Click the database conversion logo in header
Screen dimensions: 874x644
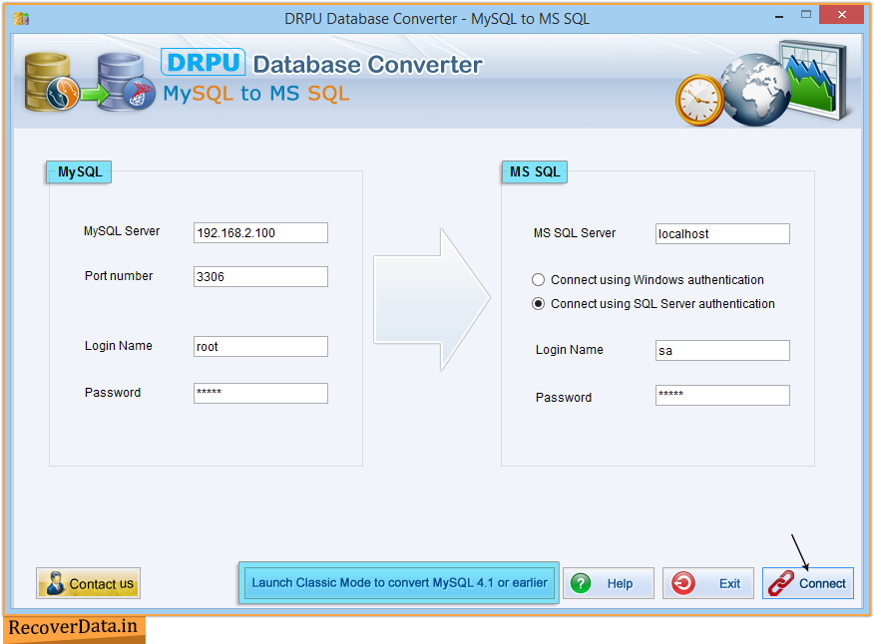[89, 82]
